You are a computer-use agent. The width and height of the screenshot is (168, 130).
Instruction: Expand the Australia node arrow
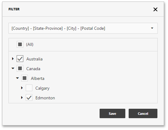point(13,59)
